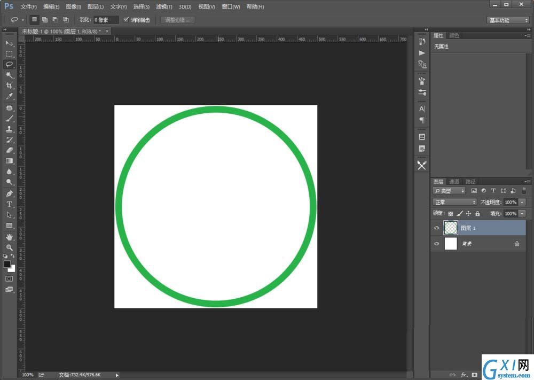Open the 滤镜(T) menu
This screenshot has height=380, width=534.
(164, 6)
